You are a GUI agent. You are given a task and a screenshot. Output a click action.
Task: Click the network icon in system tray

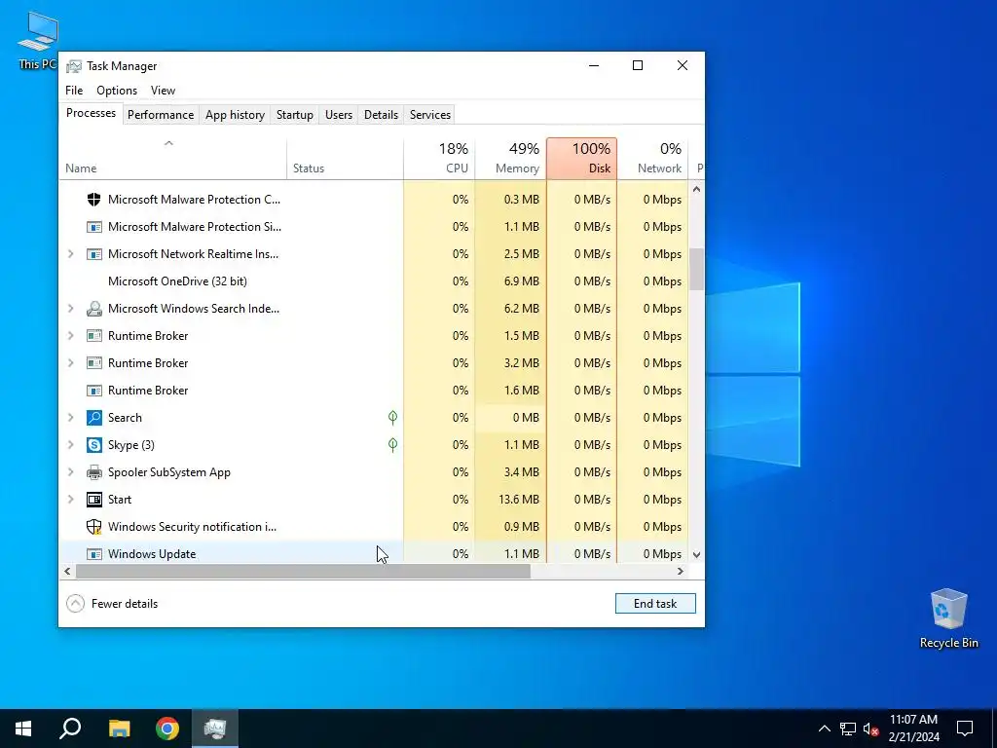pos(848,729)
